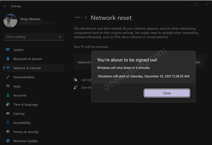
Task: Open Windows Update settings
Action: (x=25, y=141)
